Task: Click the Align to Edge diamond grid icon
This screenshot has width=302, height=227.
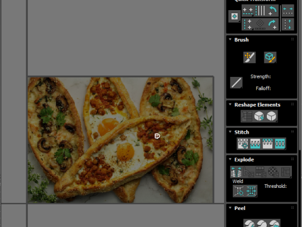Action: 260,25
